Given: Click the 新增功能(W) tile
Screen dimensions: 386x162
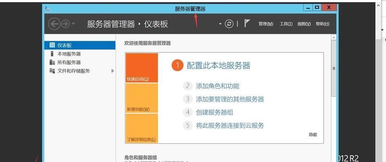Looking at the screenshot, I should click(142, 98).
